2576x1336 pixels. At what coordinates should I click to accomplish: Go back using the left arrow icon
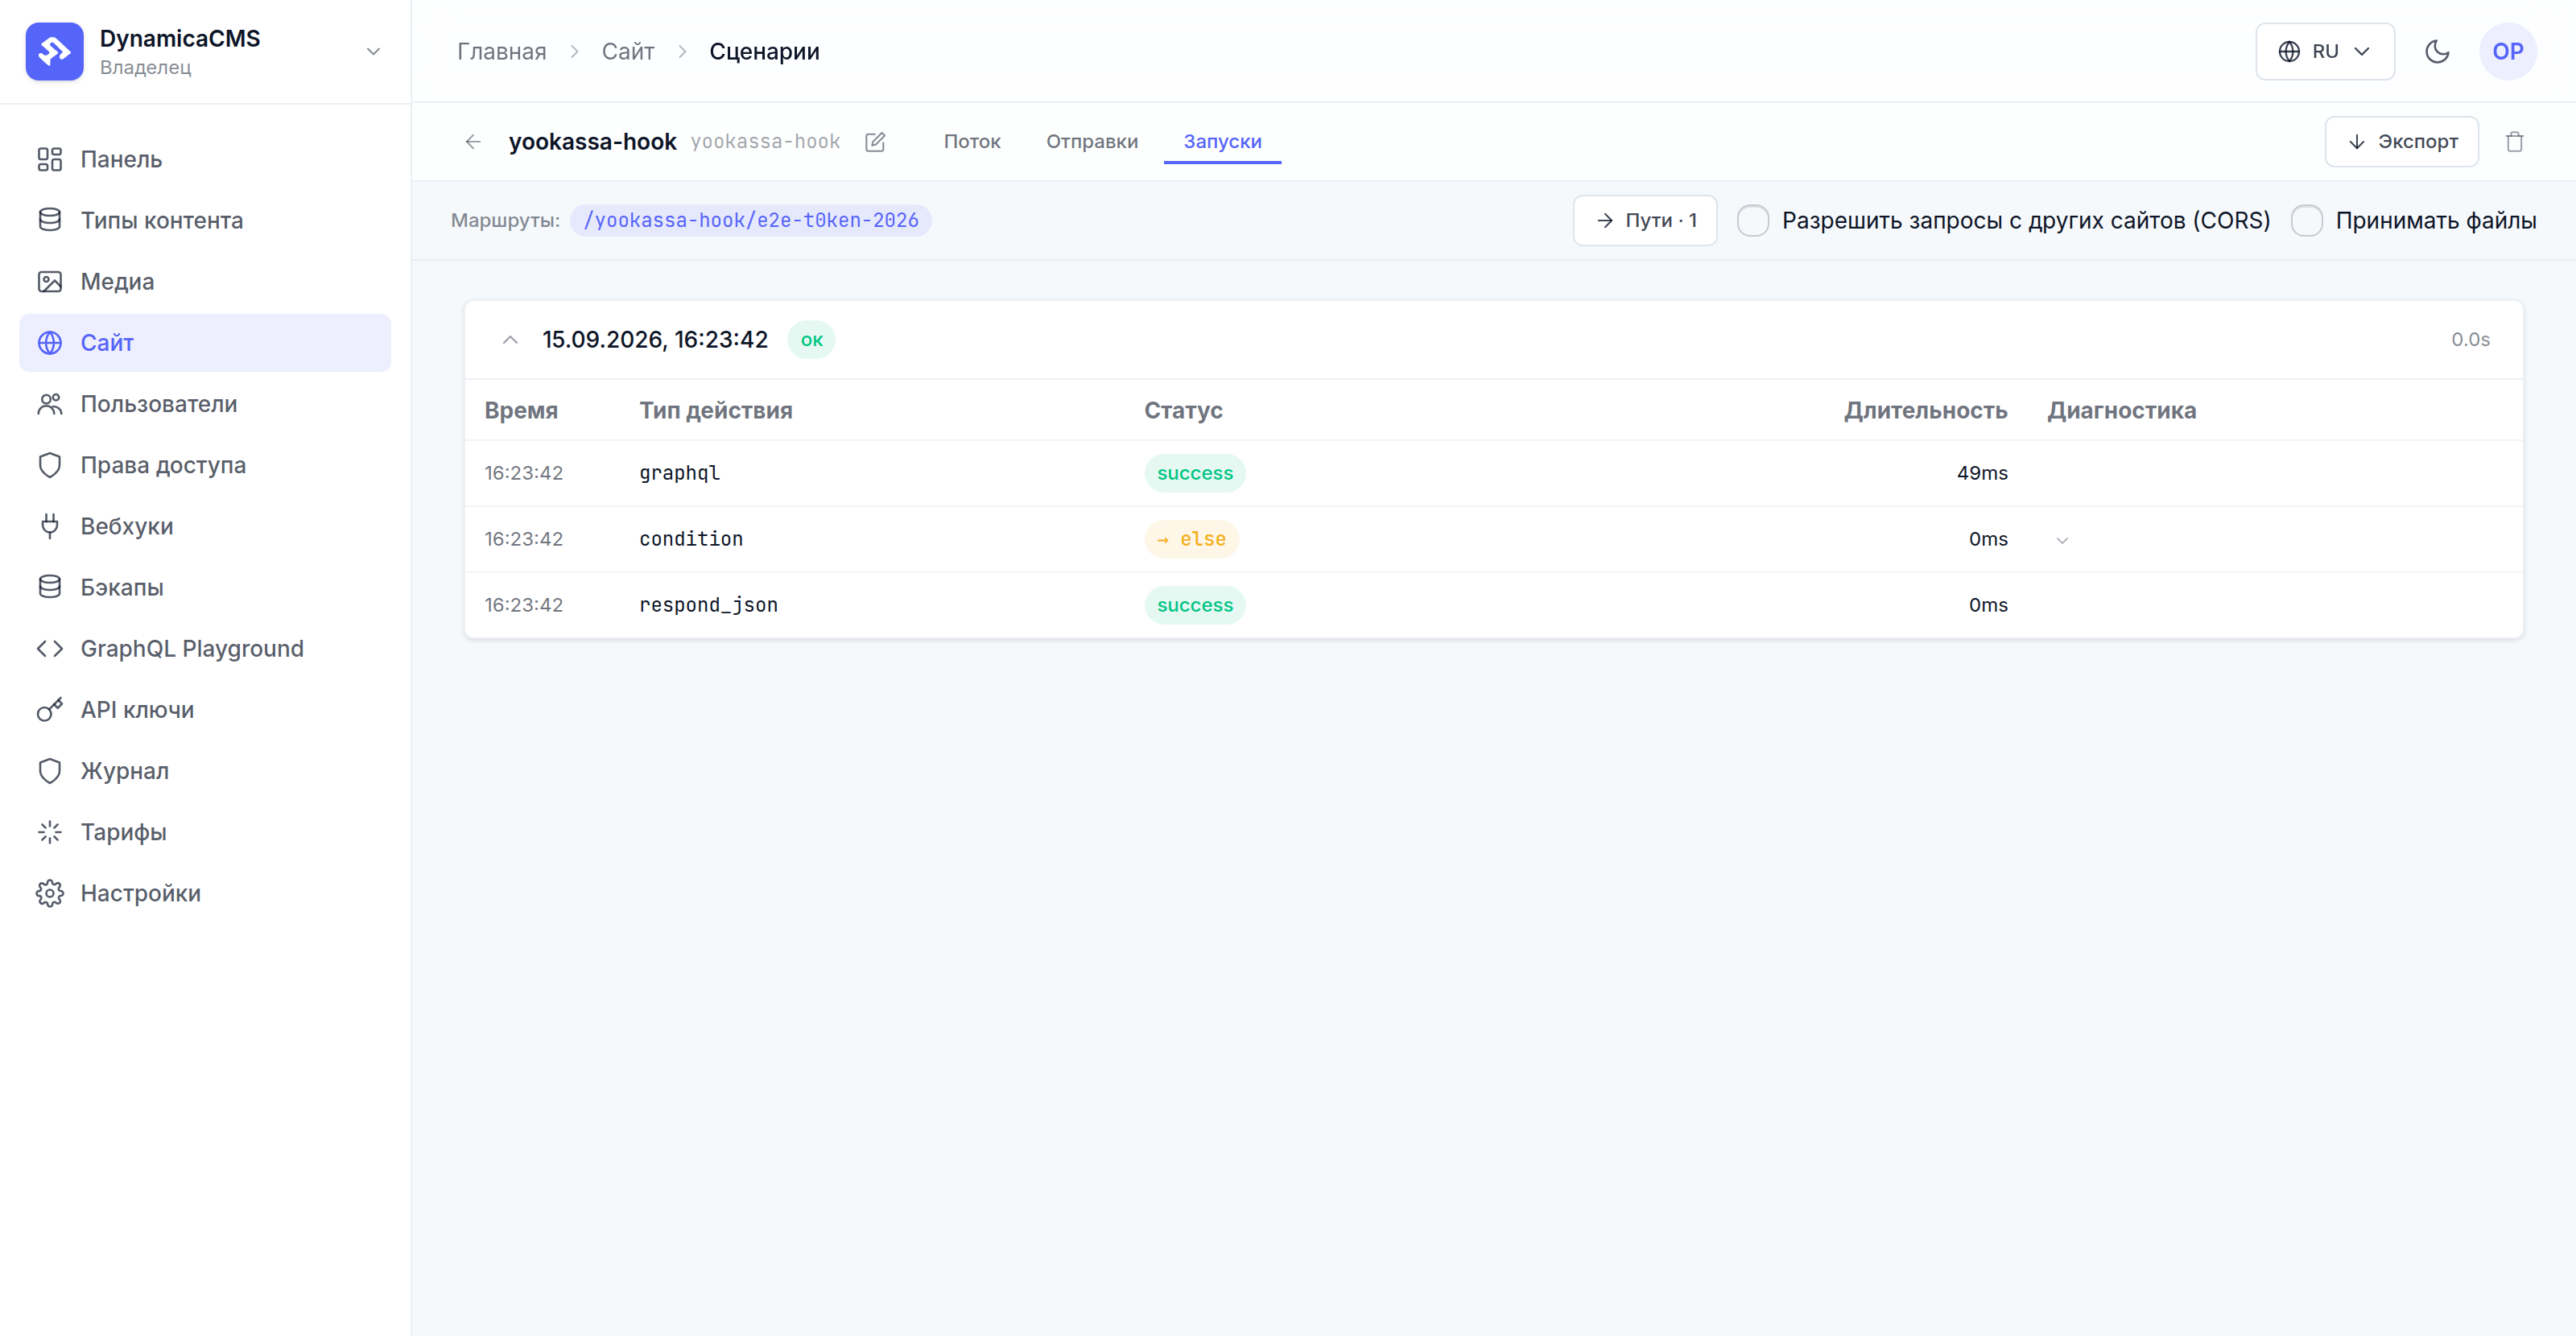tap(473, 142)
